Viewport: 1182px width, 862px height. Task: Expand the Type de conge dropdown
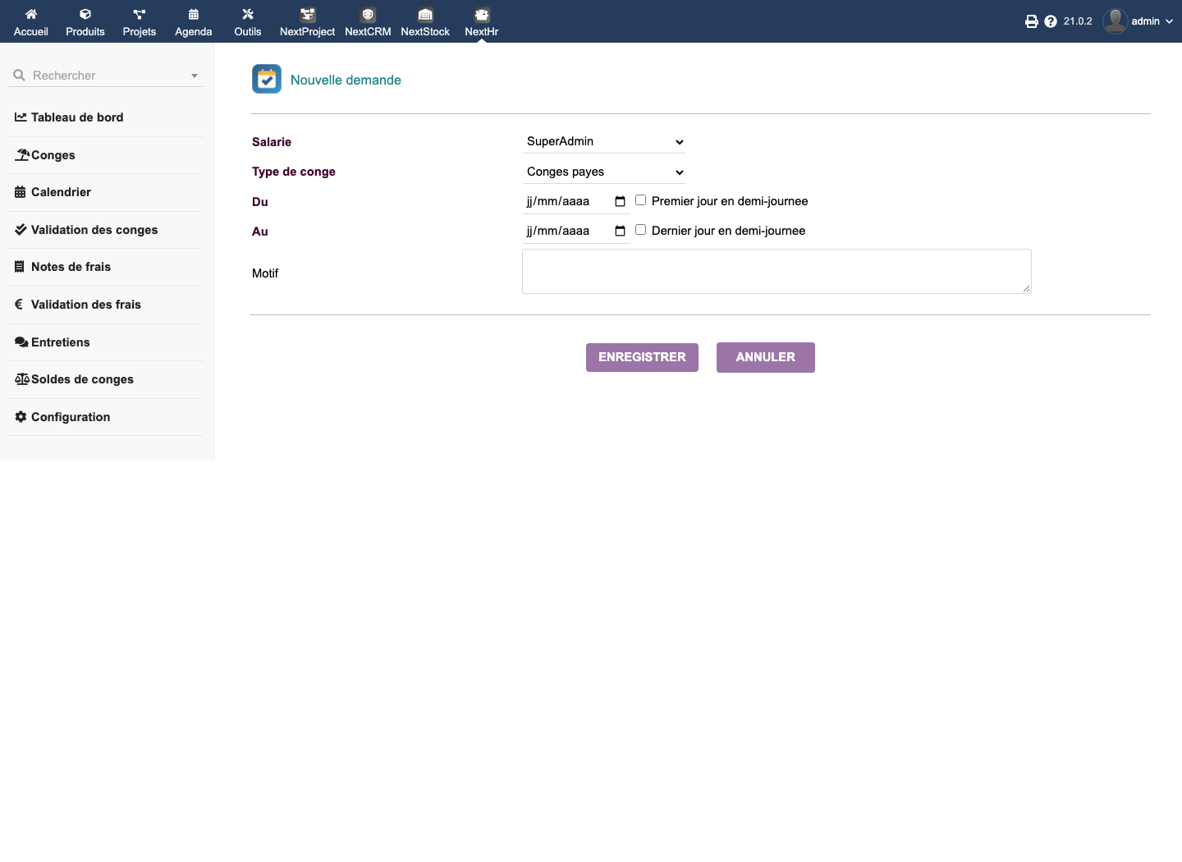(x=604, y=172)
